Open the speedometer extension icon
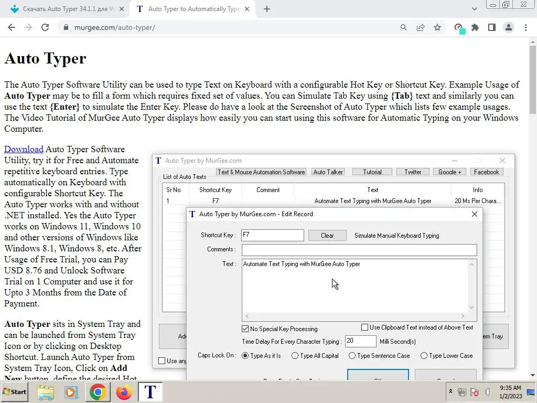The width and height of the screenshot is (537, 403). (x=459, y=28)
